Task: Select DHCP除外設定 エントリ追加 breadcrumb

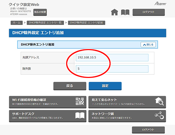Action: [86, 23]
